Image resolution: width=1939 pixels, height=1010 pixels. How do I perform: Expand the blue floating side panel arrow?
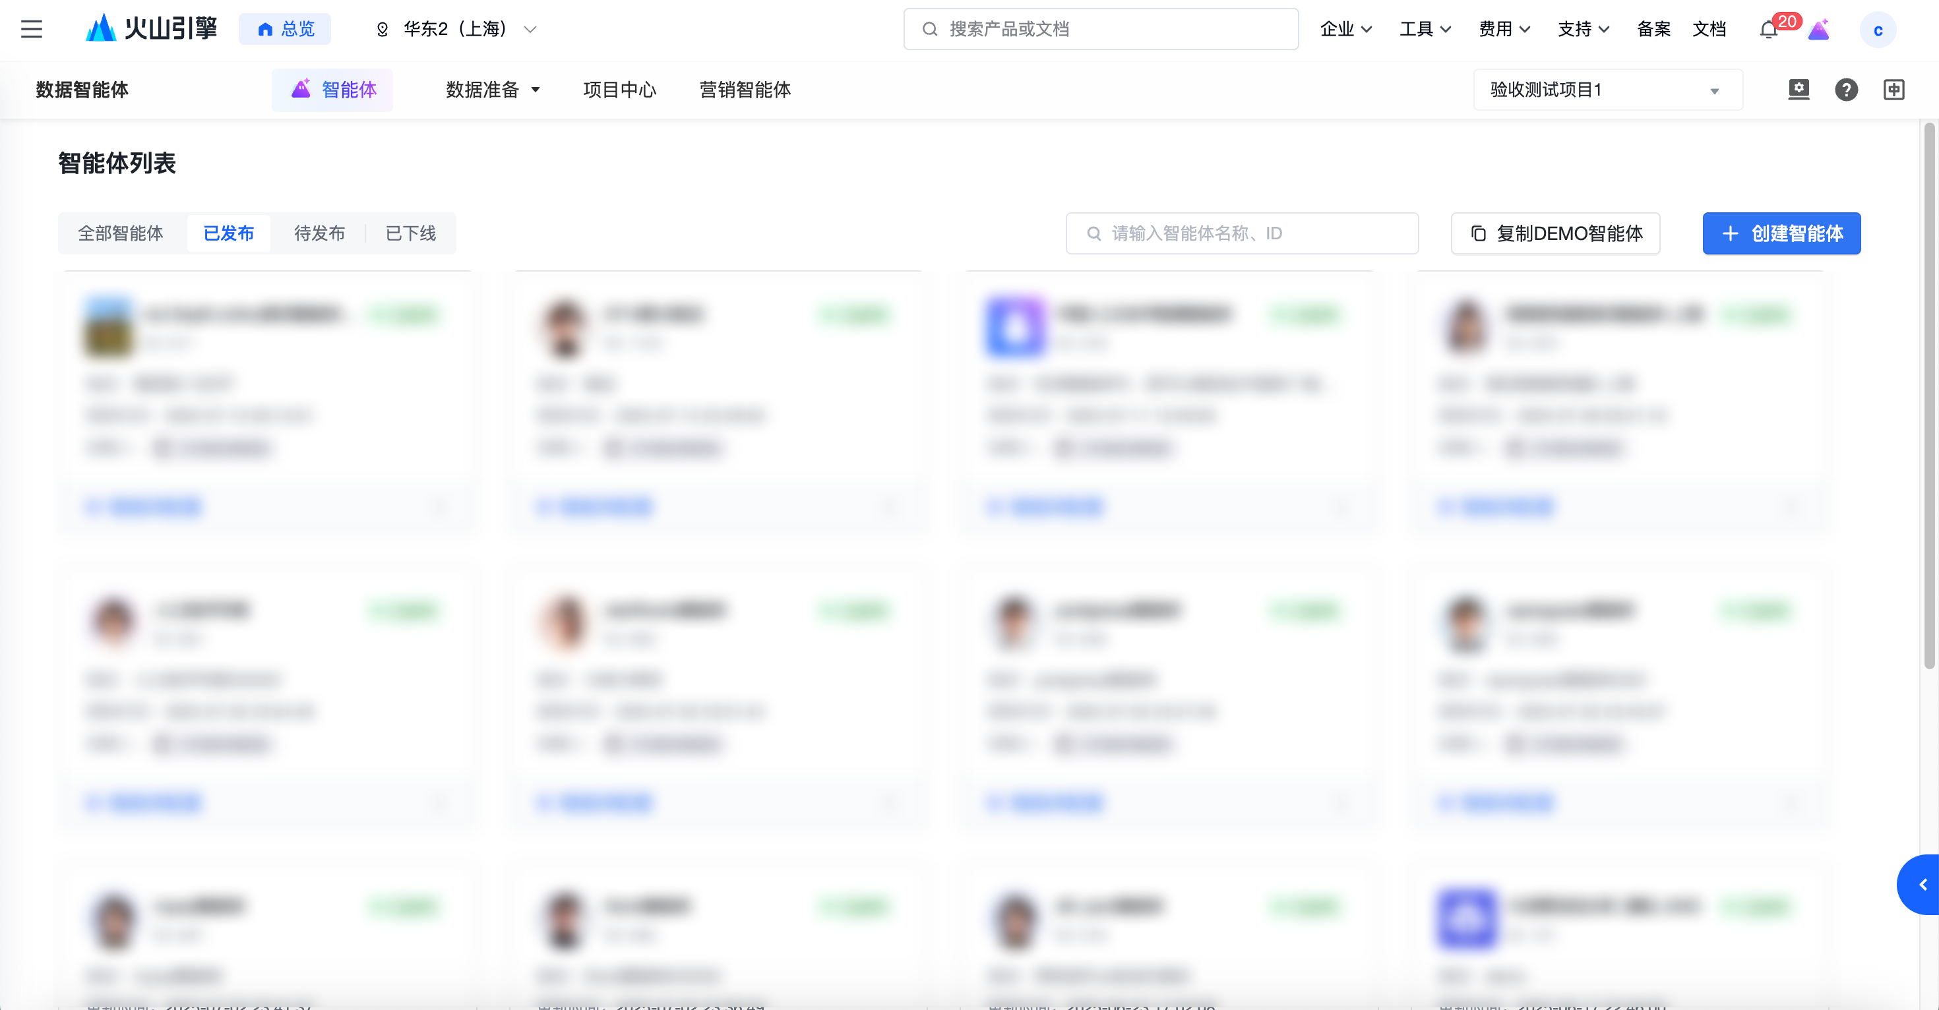pyautogui.click(x=1922, y=884)
